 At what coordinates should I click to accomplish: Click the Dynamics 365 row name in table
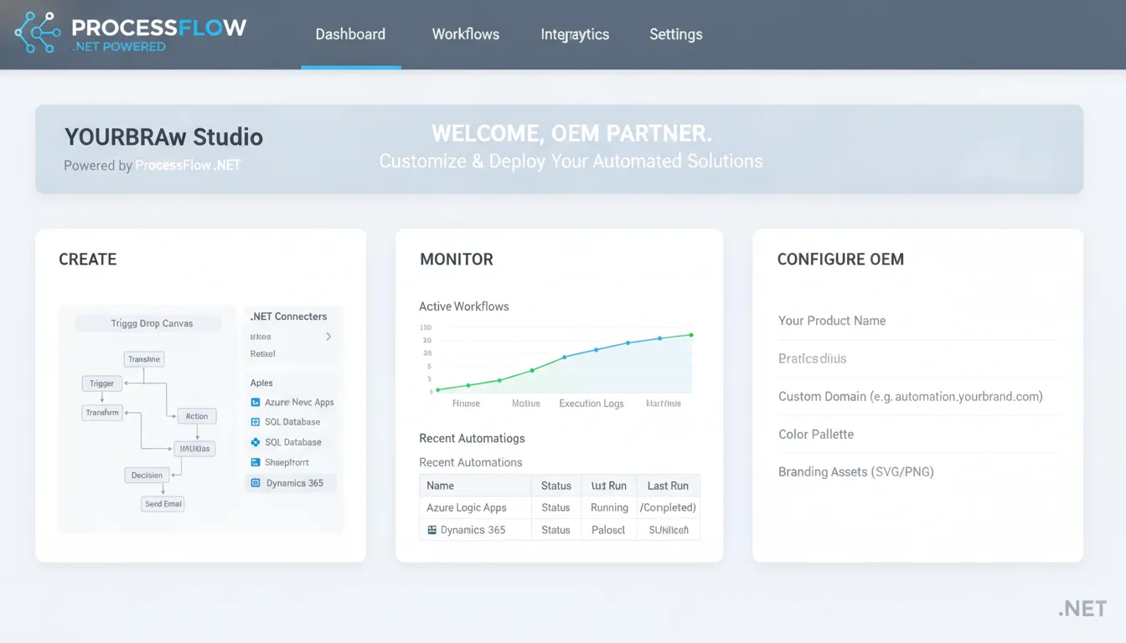(x=473, y=530)
